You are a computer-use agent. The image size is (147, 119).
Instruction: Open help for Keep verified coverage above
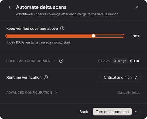coord(62,28)
